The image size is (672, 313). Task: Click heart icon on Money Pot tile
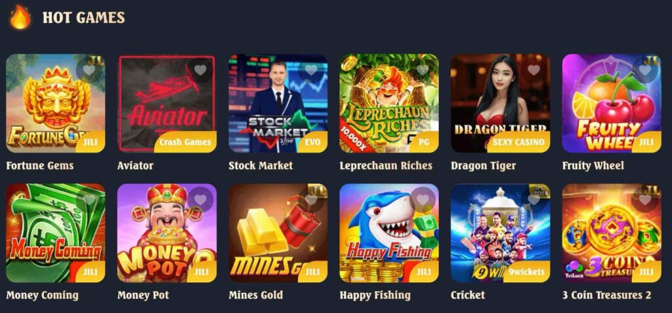click(200, 200)
